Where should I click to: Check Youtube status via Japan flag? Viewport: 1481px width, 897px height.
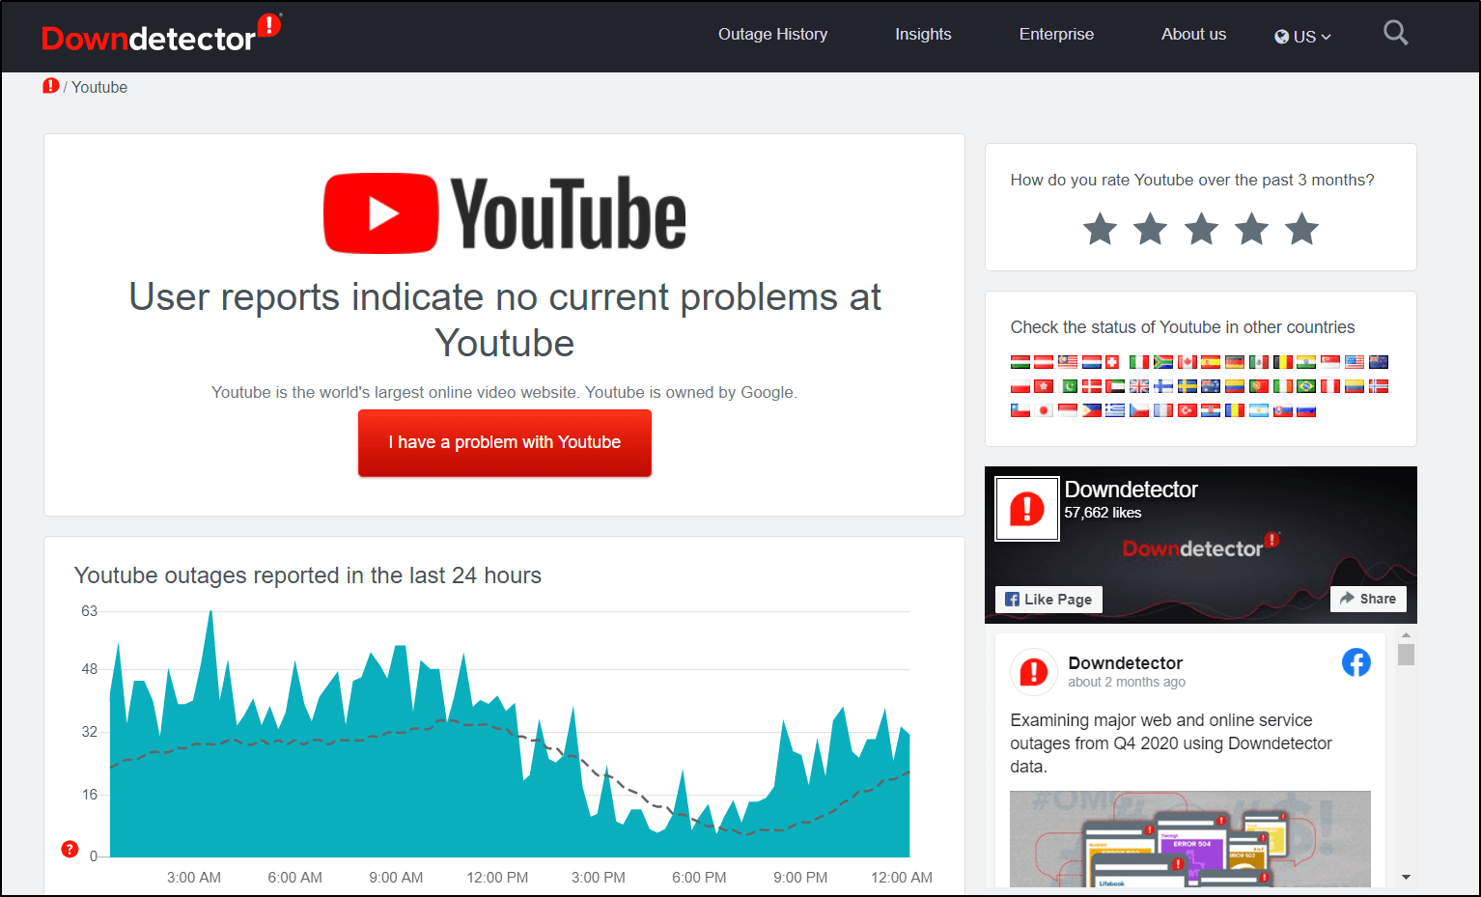(x=1044, y=410)
